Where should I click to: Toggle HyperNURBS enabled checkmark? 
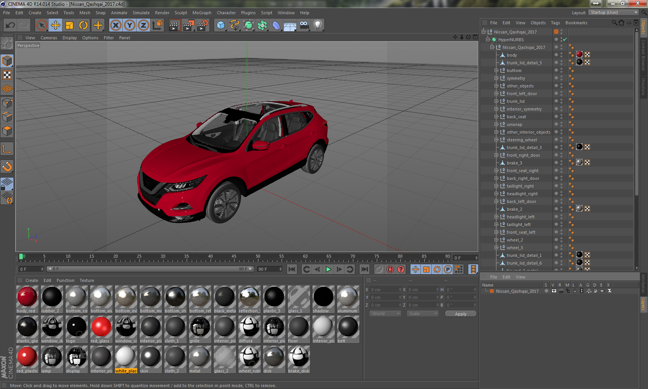click(565, 39)
